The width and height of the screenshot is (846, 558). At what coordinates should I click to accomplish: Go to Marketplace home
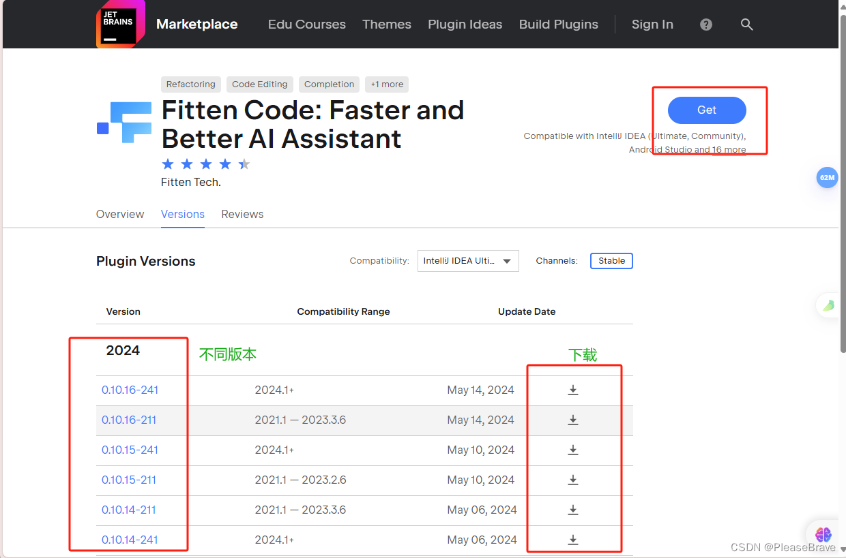pyautogui.click(x=196, y=25)
